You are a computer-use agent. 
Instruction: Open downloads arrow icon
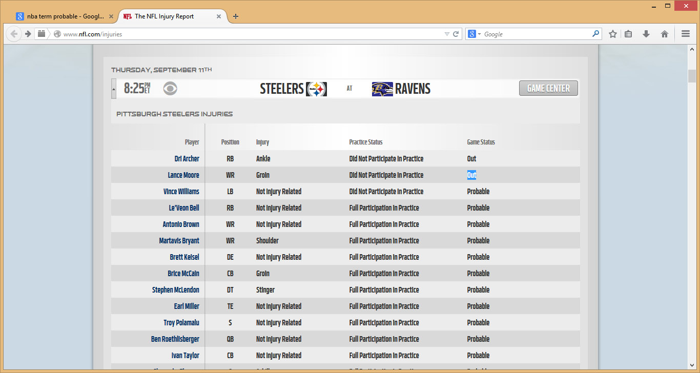(646, 34)
